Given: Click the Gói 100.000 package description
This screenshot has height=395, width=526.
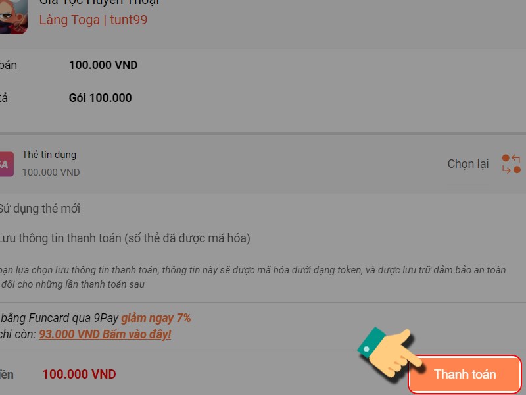Looking at the screenshot, I should 101,98.
